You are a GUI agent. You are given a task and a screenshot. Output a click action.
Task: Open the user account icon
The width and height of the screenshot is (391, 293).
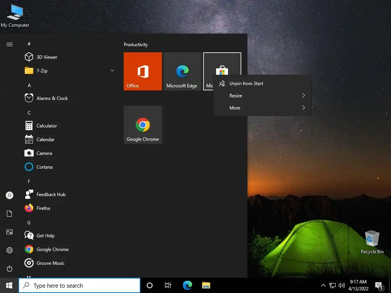[10, 195]
